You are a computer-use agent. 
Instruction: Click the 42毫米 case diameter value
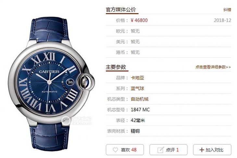138,121
